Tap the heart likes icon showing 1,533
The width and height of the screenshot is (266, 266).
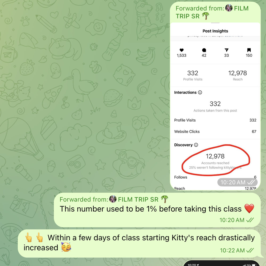pyautogui.click(x=181, y=50)
